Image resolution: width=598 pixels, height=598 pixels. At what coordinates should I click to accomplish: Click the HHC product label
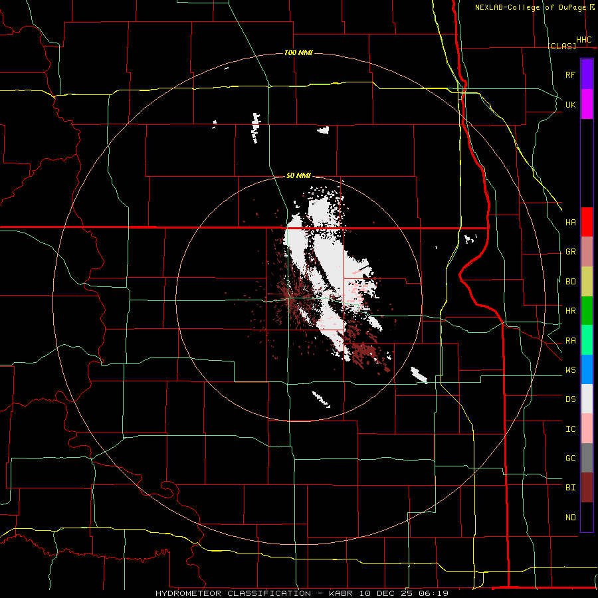[x=583, y=40]
